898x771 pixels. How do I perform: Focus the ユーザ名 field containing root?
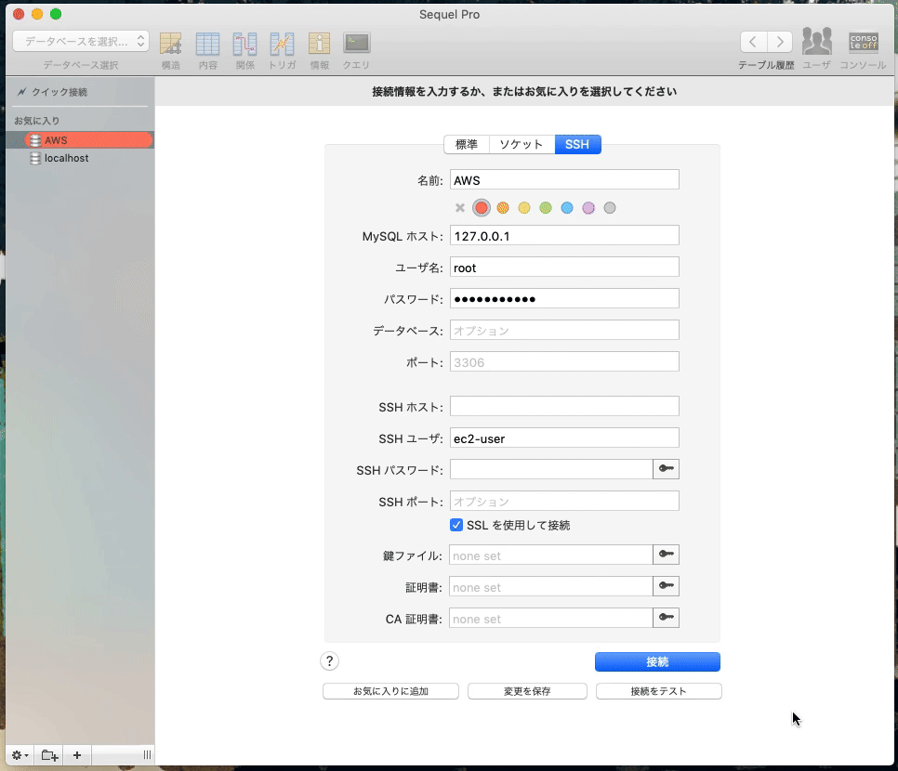point(564,267)
